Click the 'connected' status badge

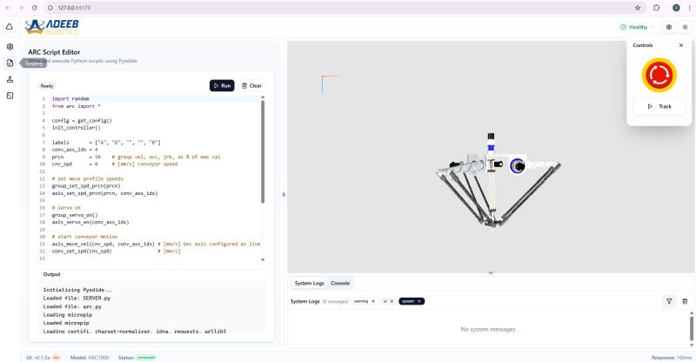[x=145, y=358]
